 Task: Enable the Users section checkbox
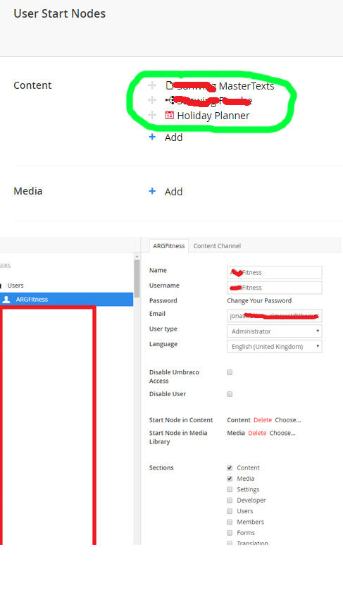[x=230, y=511]
